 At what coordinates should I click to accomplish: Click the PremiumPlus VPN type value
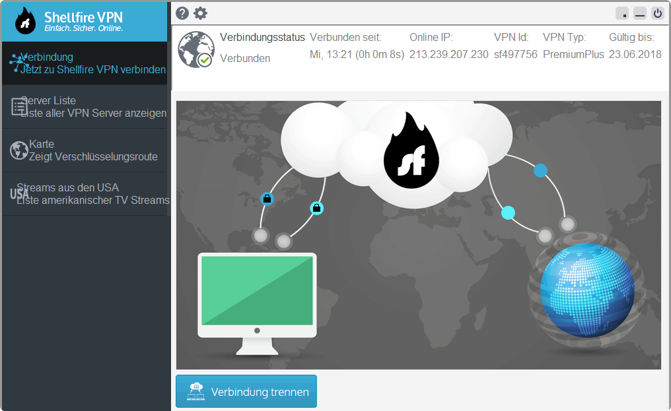[573, 55]
